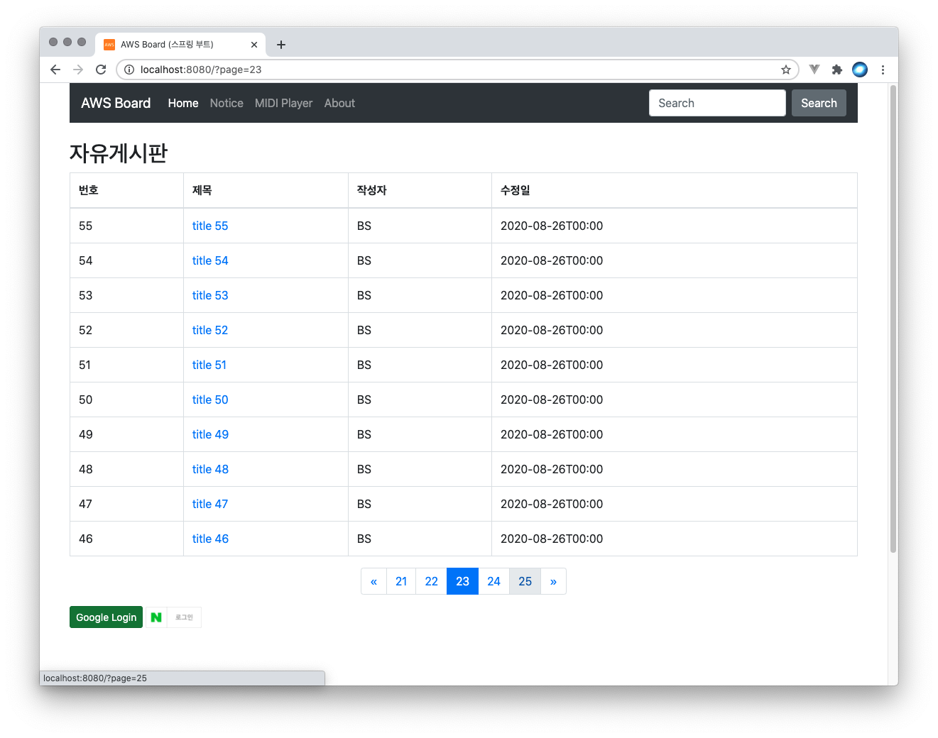This screenshot has height=738, width=938.
Task: Open the title 49 post link
Action: point(210,434)
